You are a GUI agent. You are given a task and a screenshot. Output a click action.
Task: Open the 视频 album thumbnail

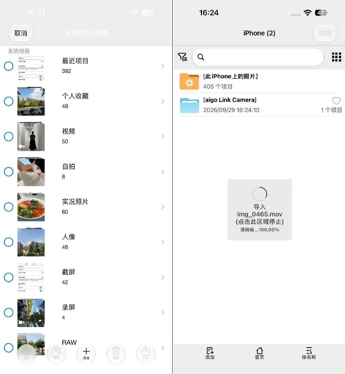click(31, 137)
